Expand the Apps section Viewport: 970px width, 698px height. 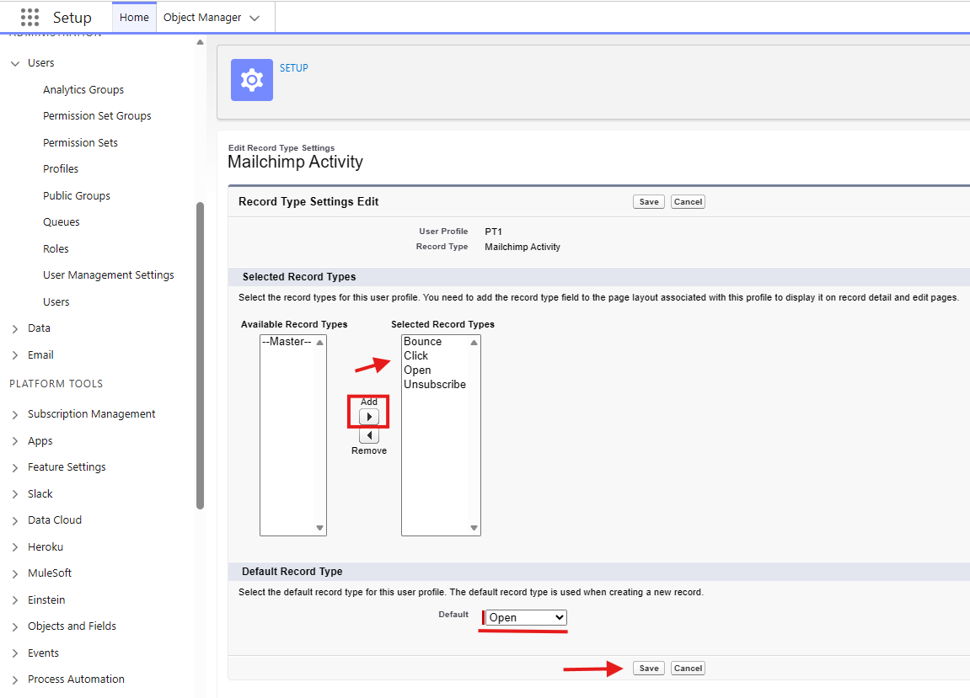click(x=15, y=441)
